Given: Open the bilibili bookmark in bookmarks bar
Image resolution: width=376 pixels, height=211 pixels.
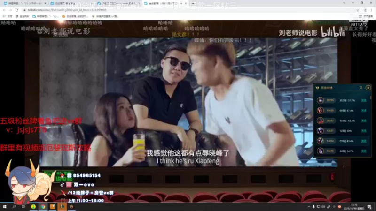Looking at the screenshot, I should pos(46,16).
